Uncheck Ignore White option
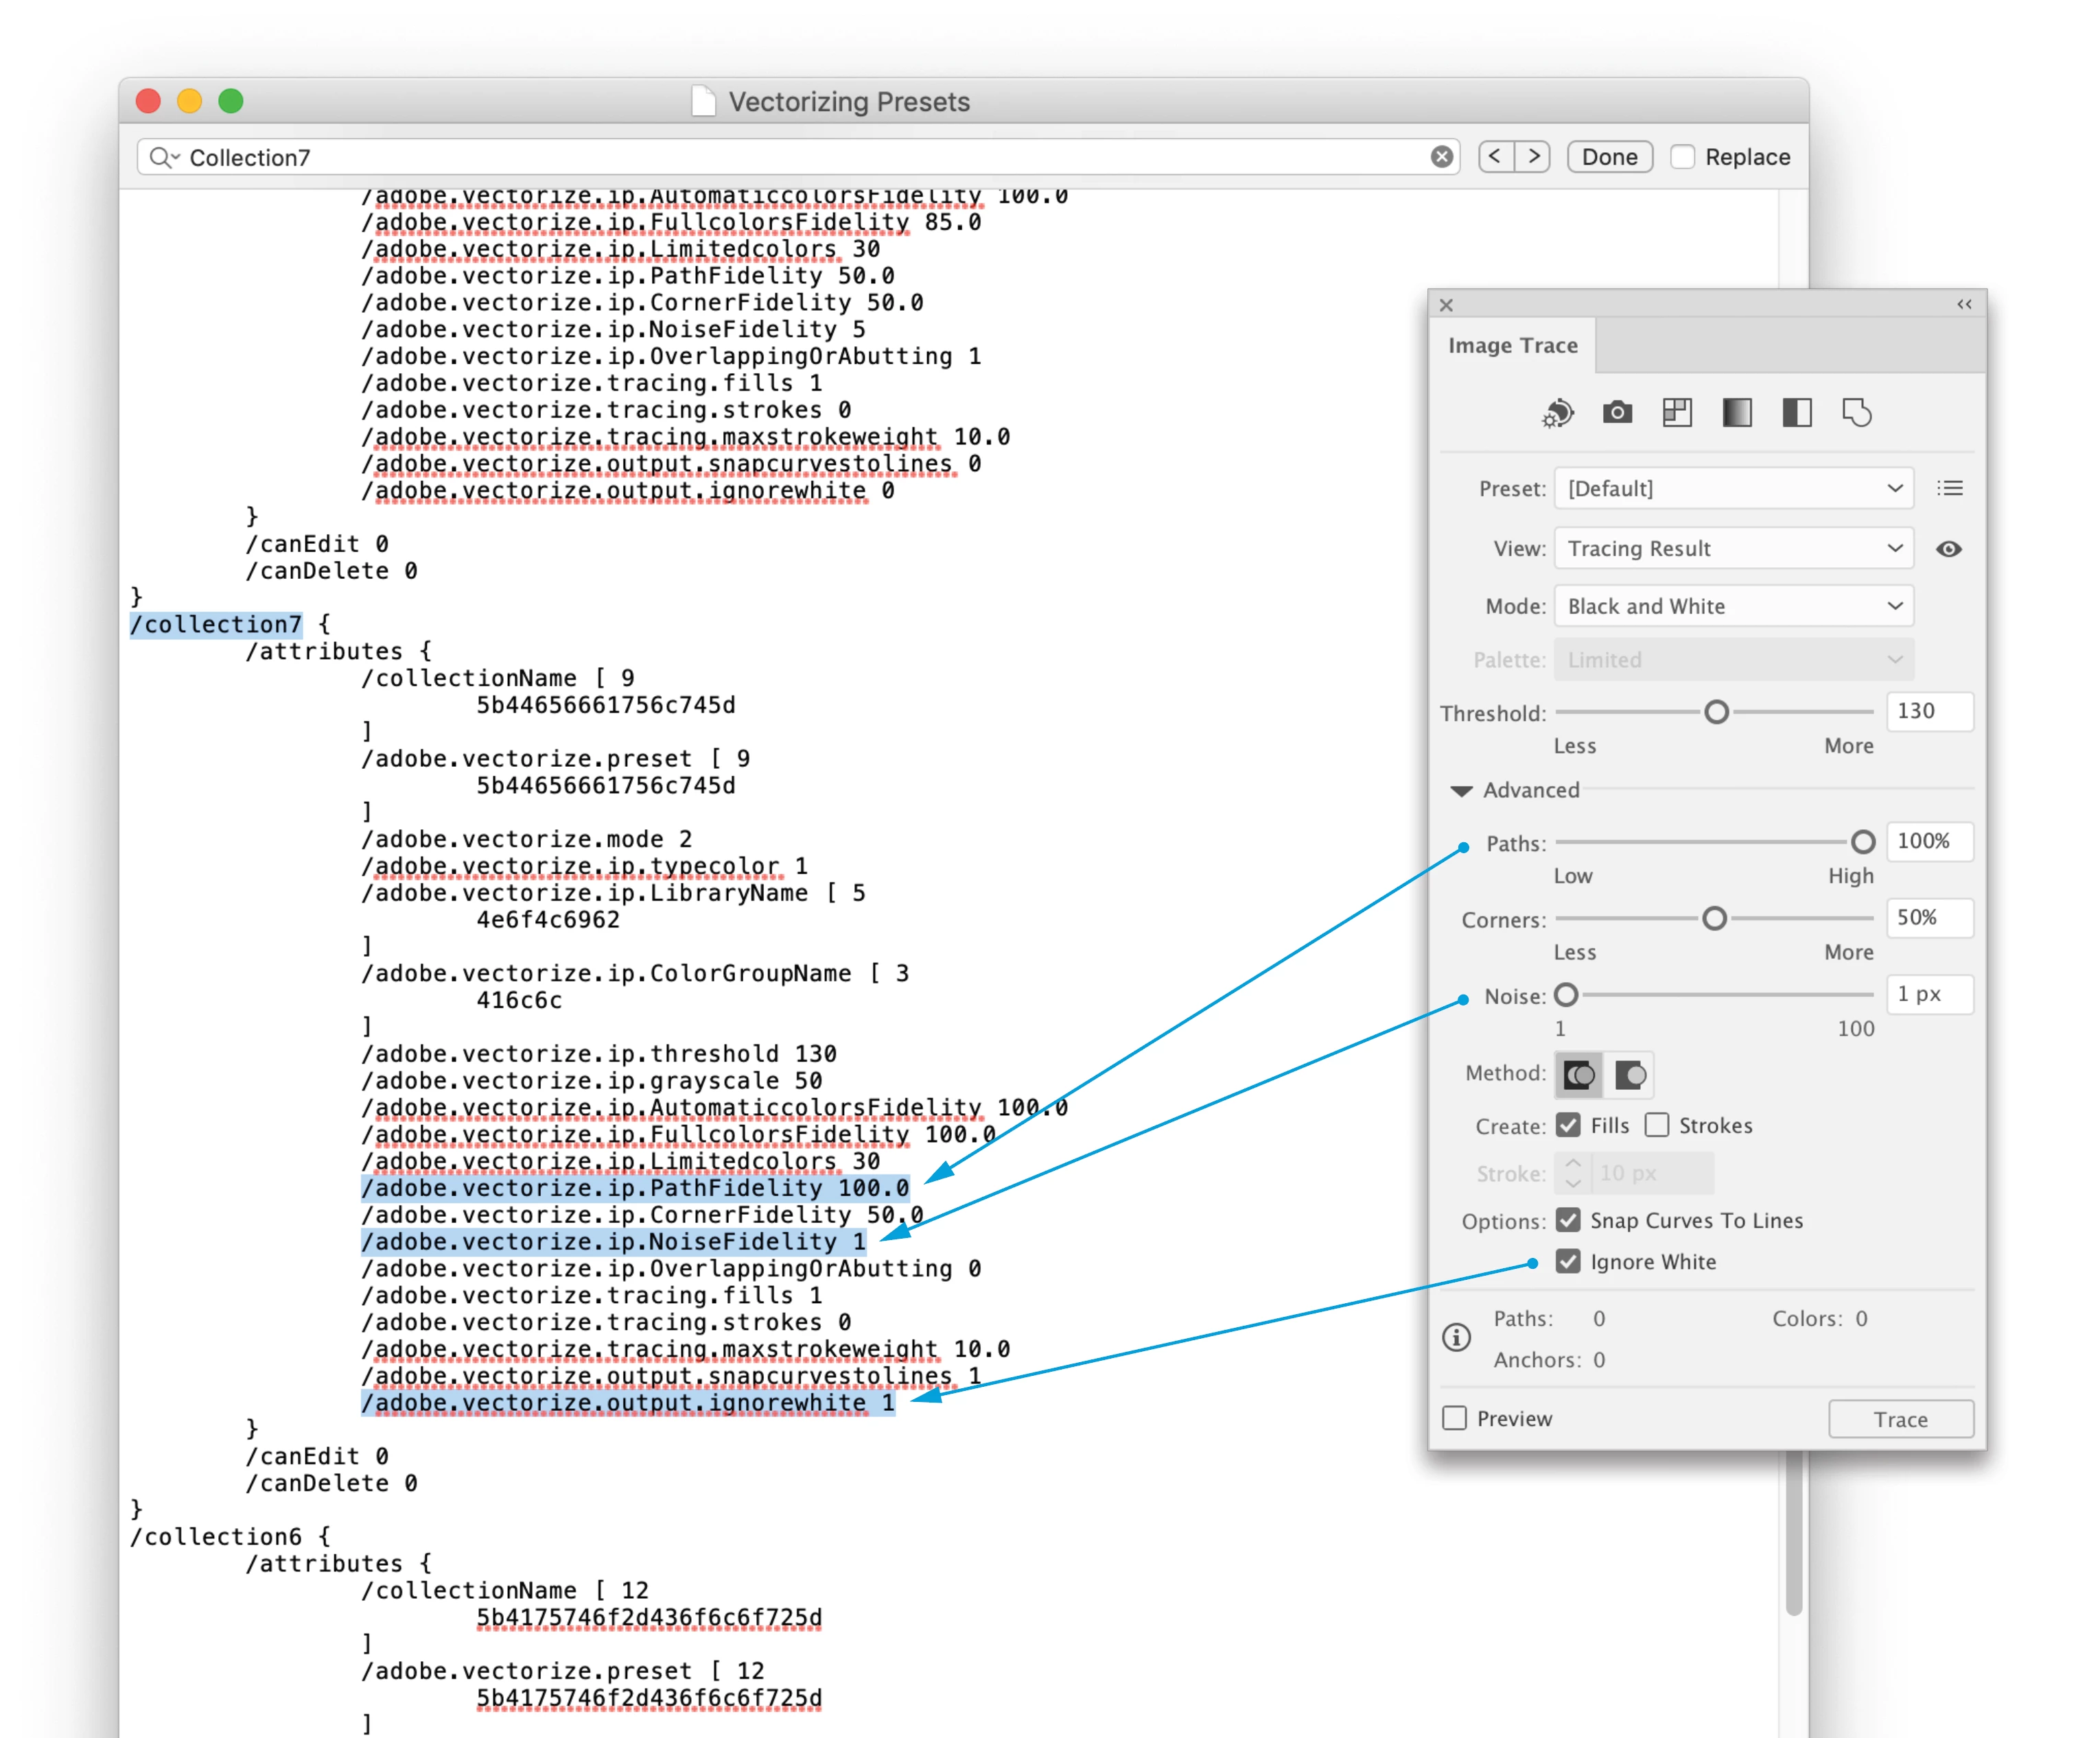This screenshot has height=1738, width=2100. click(x=1568, y=1261)
